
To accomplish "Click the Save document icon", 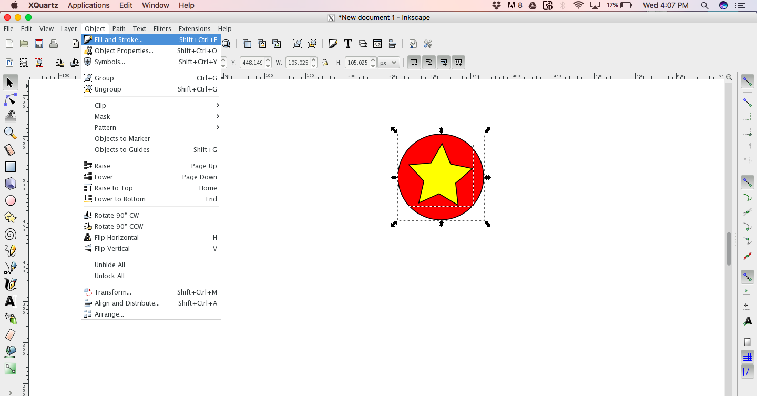I will (x=38, y=44).
